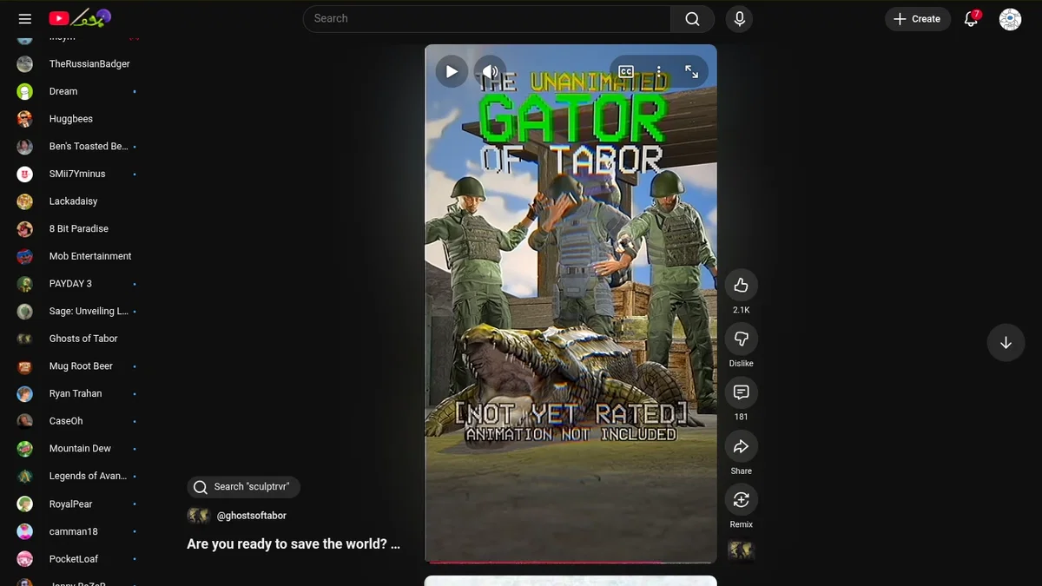The width and height of the screenshot is (1042, 586).
Task: Click ghostsoftabor channel avatar by handle
Action: click(199, 516)
